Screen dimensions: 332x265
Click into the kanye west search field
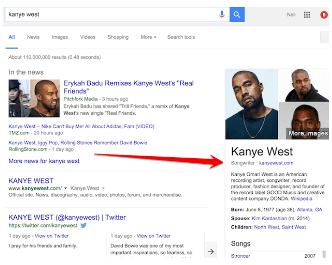[112, 14]
